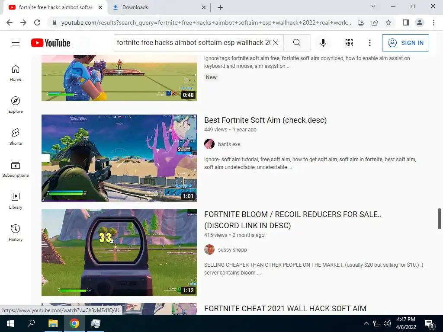Viewport: 443px width, 332px height.
Task: Click the SELLING CHEAPER THAN OTHER PEOPLE description
Action: point(314,269)
